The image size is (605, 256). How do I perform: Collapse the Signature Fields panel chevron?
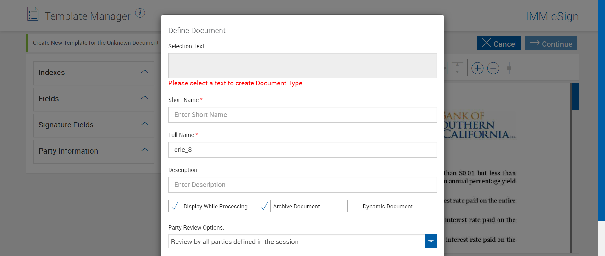click(145, 124)
